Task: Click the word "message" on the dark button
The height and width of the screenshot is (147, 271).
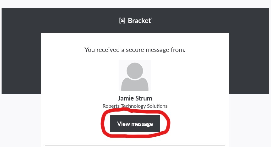Action: pyautogui.click(x=142, y=124)
